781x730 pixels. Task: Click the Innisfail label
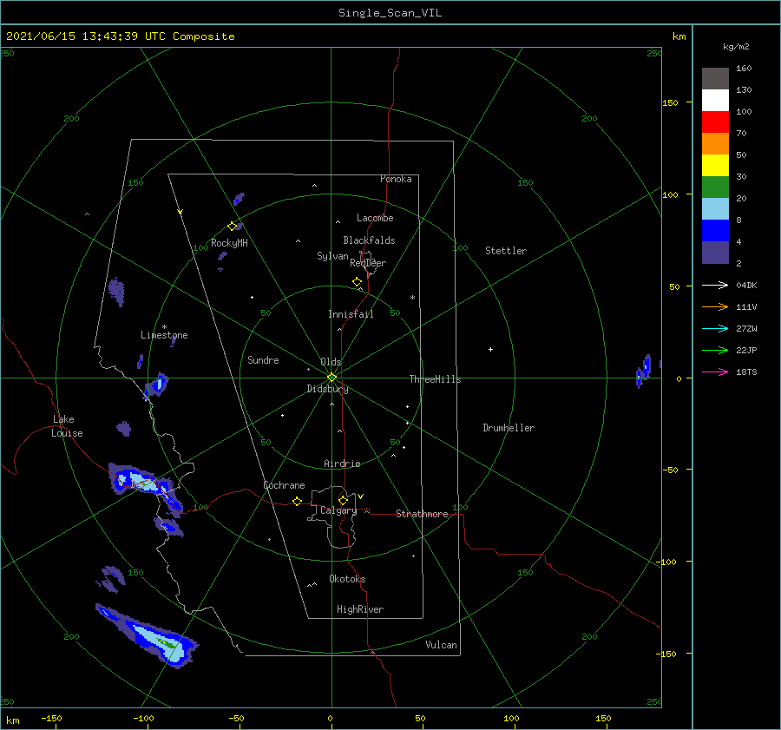tap(351, 314)
